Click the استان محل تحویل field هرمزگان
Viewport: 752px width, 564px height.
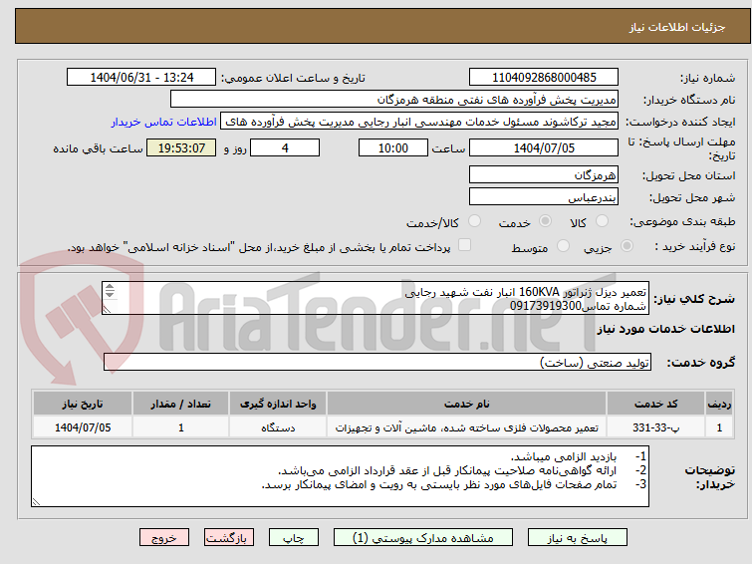[x=544, y=174]
